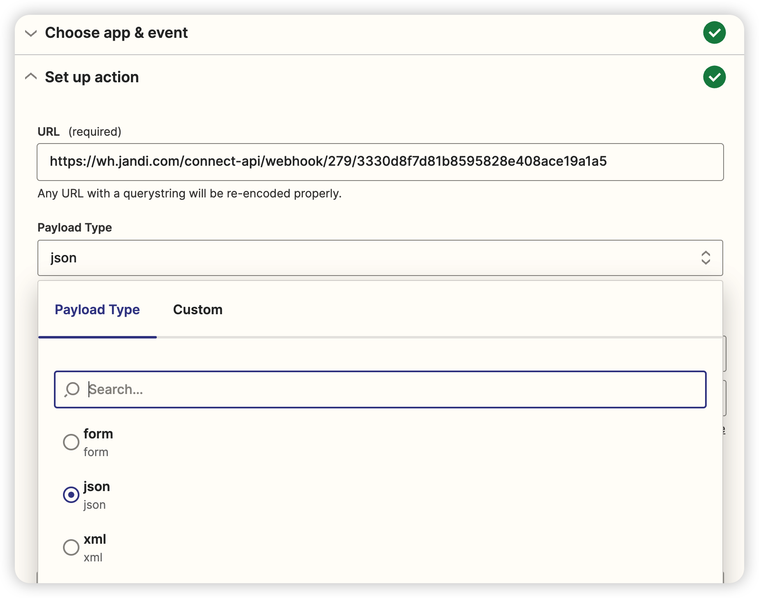The image size is (759, 598).
Task: Click the magnifier icon in the search box
Action: [72, 389]
